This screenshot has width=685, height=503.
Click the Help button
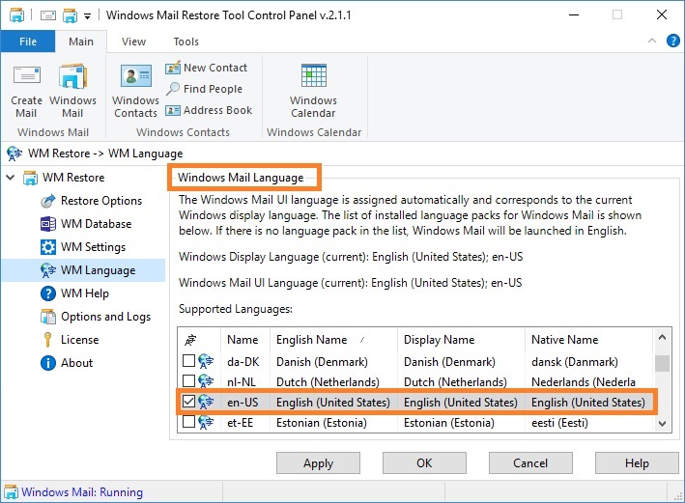click(x=637, y=462)
